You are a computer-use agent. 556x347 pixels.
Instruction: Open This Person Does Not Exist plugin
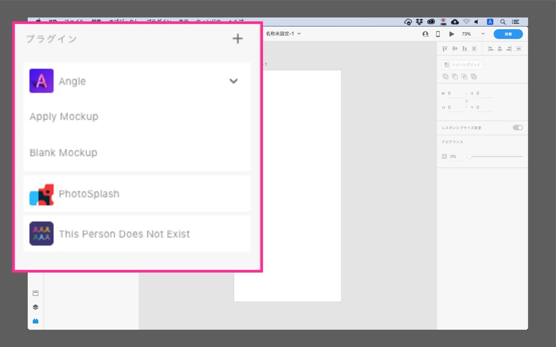click(137, 234)
